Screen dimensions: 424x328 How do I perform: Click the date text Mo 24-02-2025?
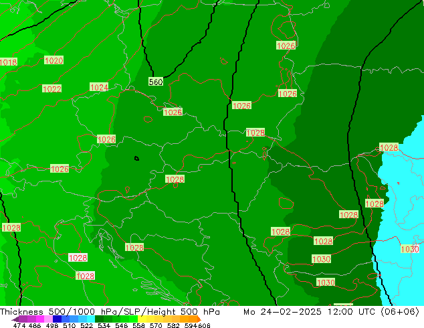(282, 311)
